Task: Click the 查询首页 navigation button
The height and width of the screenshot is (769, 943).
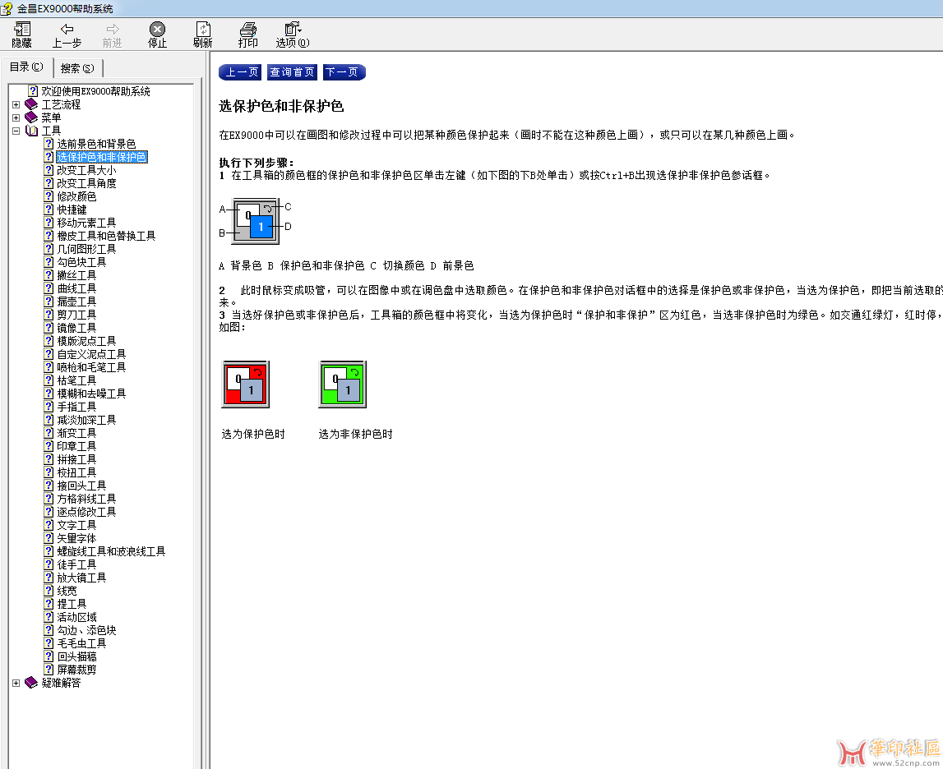Action: tap(292, 72)
